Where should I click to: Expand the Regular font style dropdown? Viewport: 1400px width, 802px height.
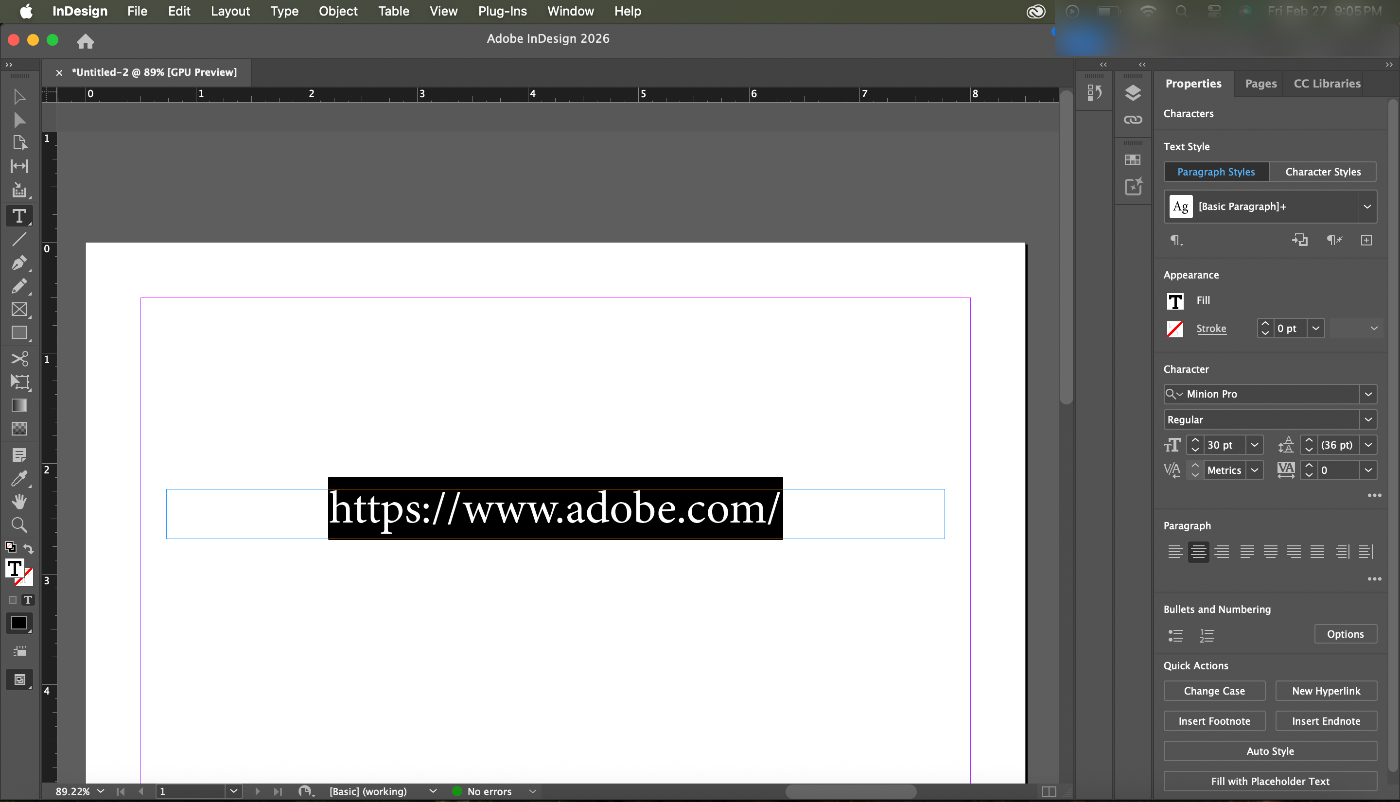tap(1368, 420)
